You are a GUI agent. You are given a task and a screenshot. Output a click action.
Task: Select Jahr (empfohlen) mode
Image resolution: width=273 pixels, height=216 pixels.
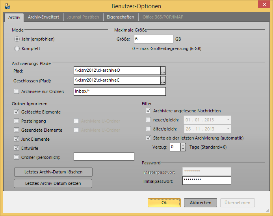point(17,39)
